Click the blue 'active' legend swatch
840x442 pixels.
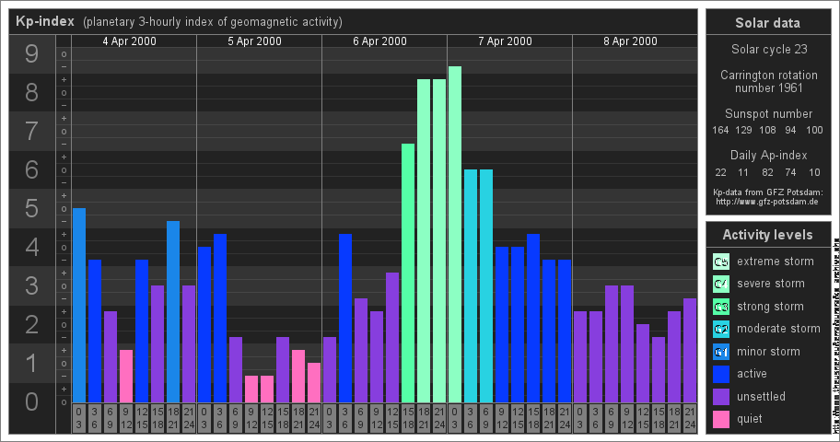pyautogui.click(x=720, y=374)
